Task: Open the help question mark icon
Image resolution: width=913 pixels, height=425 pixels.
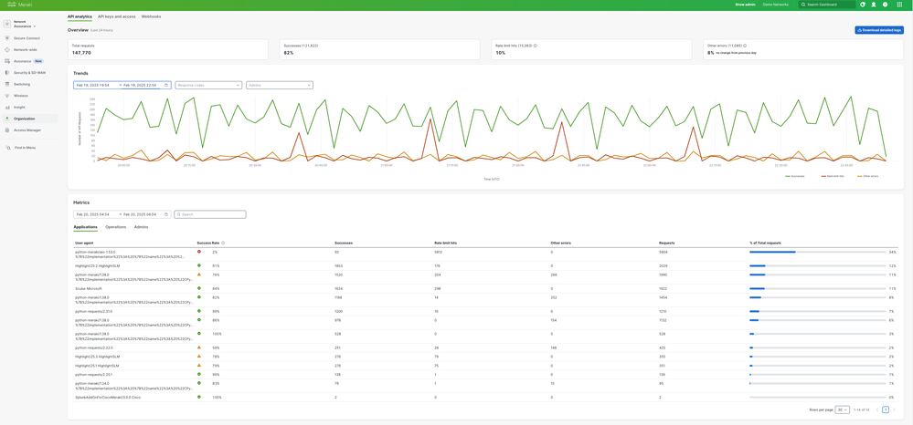Action: click(885, 5)
